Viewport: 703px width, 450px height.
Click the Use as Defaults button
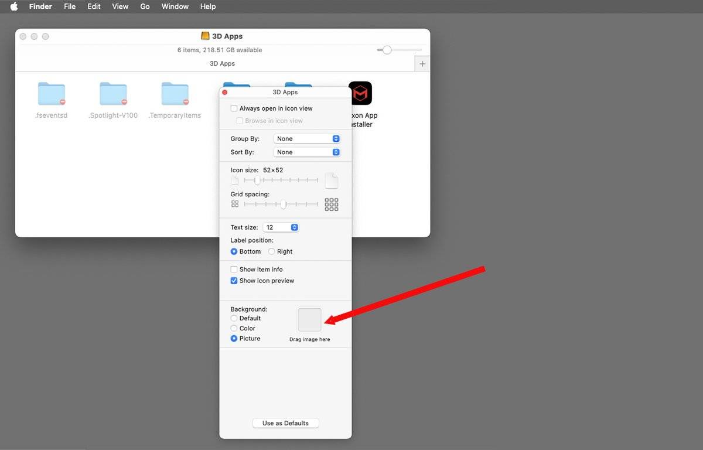pos(285,423)
